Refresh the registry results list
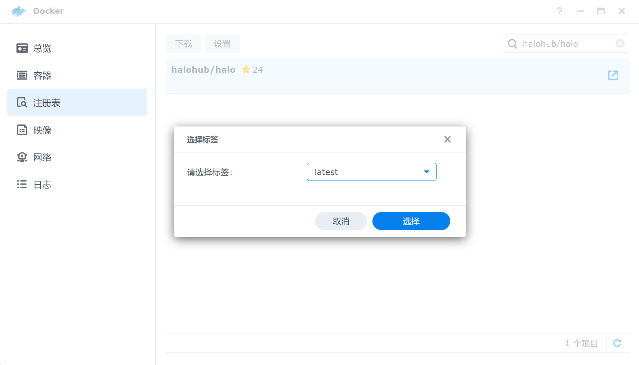 click(617, 343)
